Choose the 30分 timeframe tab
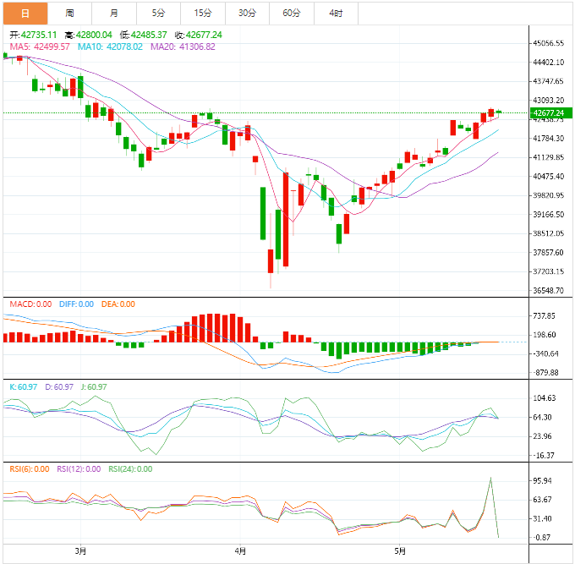The image size is (575, 564). click(x=247, y=13)
